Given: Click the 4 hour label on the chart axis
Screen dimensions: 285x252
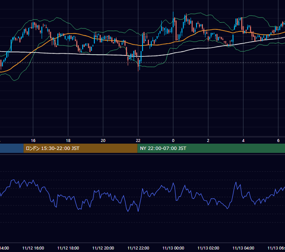Looking at the screenshot, I should (x=243, y=141).
